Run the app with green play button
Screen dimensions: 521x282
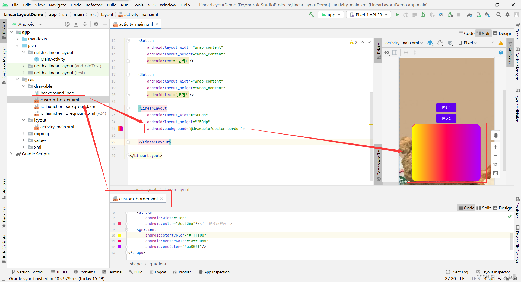[x=397, y=15]
